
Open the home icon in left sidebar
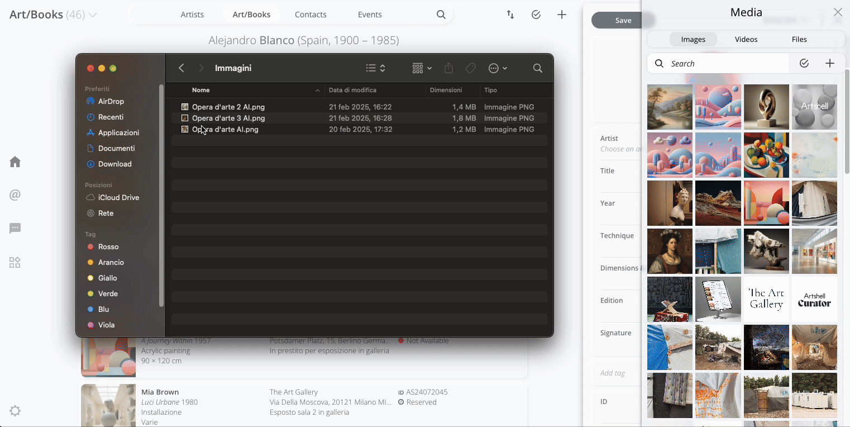click(15, 162)
